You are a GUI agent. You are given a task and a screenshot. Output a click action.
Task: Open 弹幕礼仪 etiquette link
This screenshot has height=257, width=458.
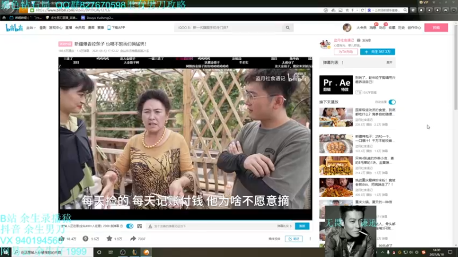284,226
